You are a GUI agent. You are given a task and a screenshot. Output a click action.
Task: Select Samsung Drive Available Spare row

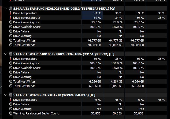(27, 27)
